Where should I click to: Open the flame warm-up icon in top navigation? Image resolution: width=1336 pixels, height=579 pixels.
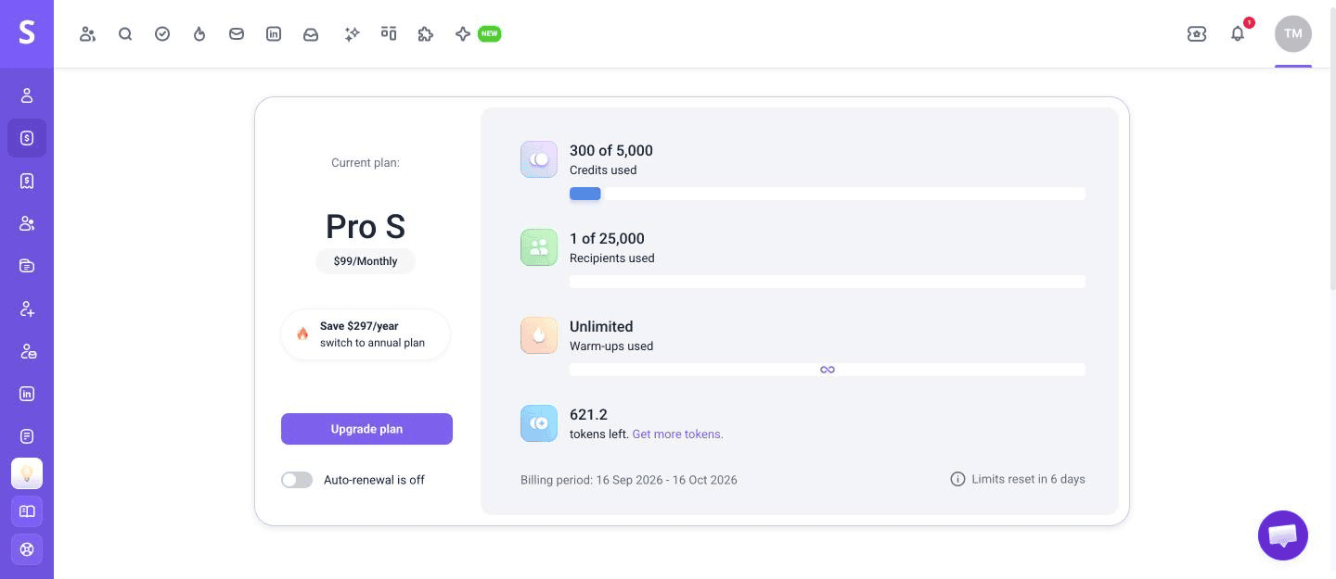tap(199, 34)
